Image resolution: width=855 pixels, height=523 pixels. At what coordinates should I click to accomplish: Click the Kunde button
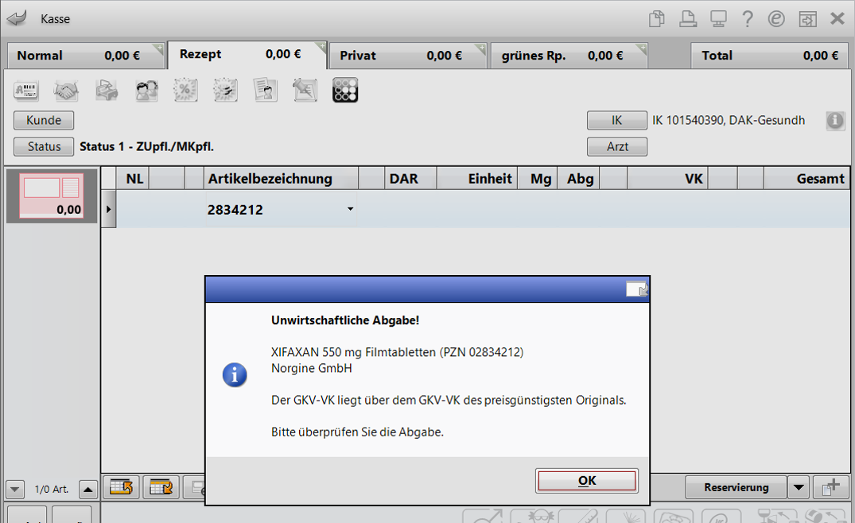point(44,120)
